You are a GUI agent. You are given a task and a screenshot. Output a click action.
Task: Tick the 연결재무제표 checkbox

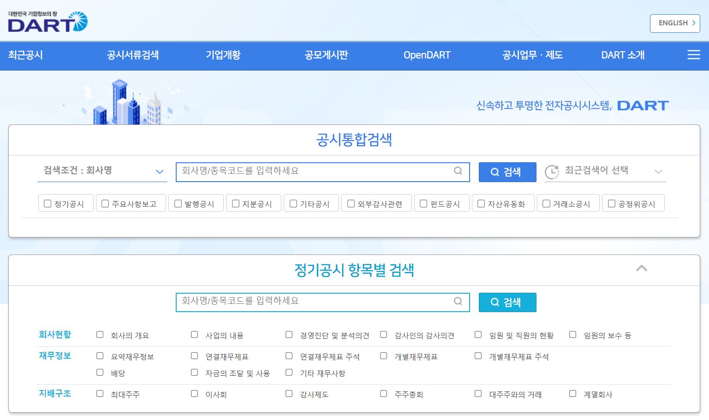[x=195, y=356]
